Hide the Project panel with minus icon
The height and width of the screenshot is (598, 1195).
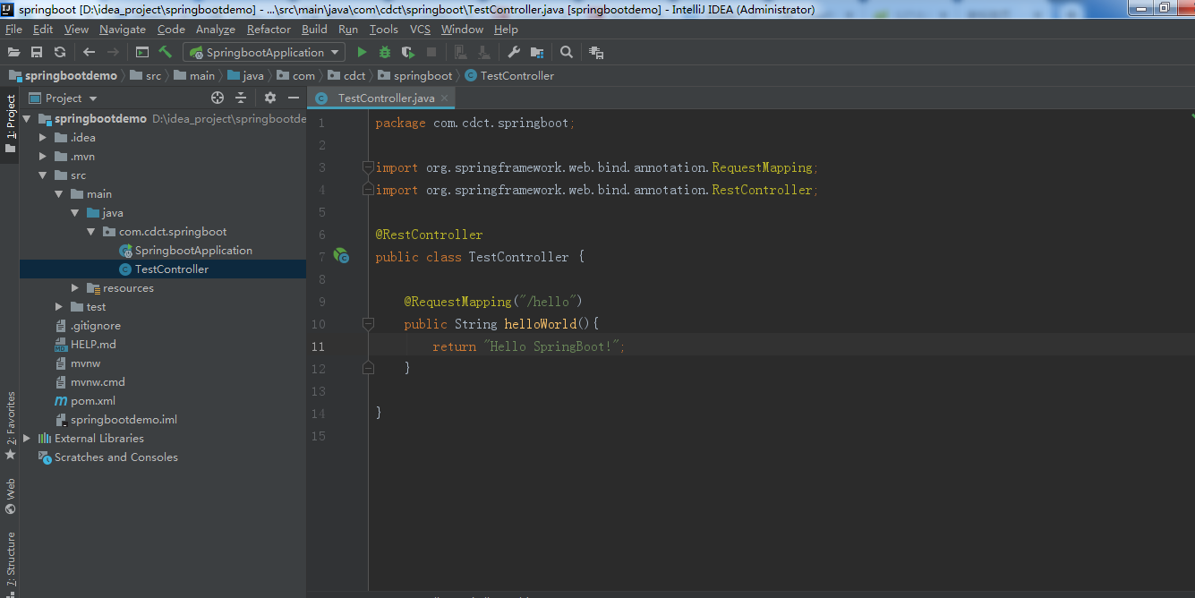(292, 98)
